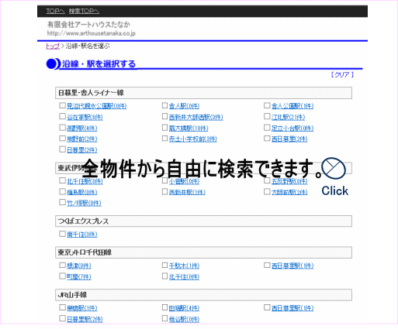The height and width of the screenshot is (329, 398).
Task: Tick the 五反野駅 checkbox
Action: (267, 180)
